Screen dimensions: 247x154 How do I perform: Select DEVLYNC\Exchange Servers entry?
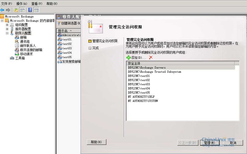pos(181,67)
